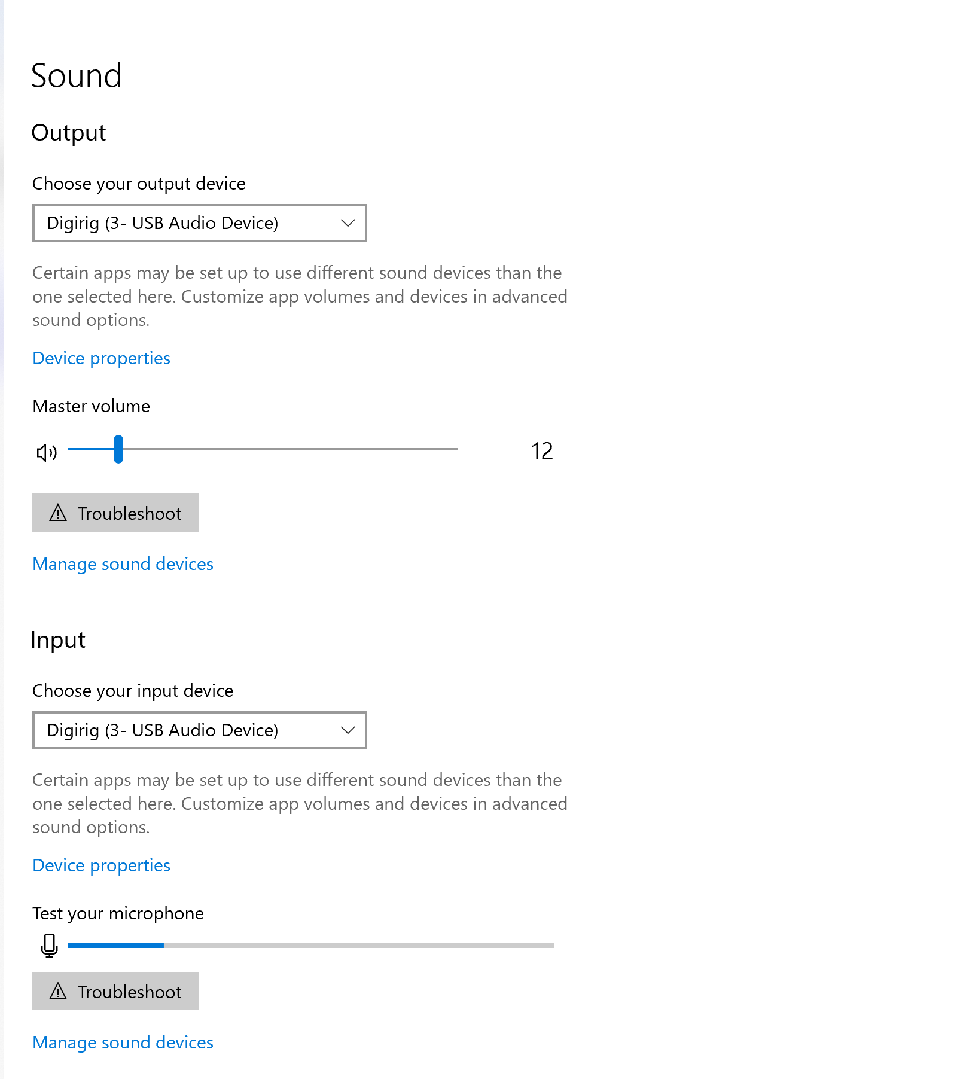Open Manage sound devices in the Input section

pyautogui.click(x=123, y=1043)
